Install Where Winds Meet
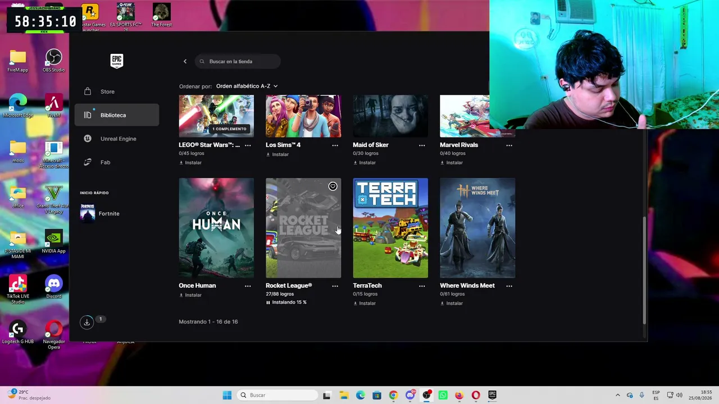Image resolution: width=719 pixels, height=404 pixels. [452, 304]
